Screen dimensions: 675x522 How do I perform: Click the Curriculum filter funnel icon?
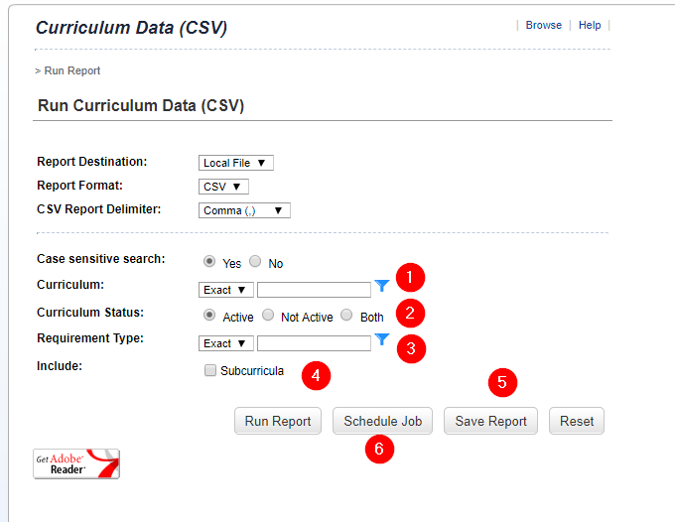coord(382,287)
